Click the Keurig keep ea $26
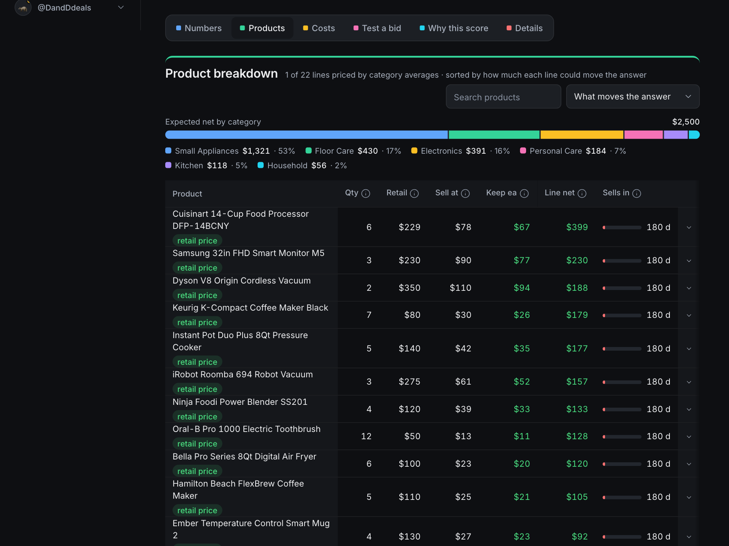The width and height of the screenshot is (729, 546). coord(522,315)
